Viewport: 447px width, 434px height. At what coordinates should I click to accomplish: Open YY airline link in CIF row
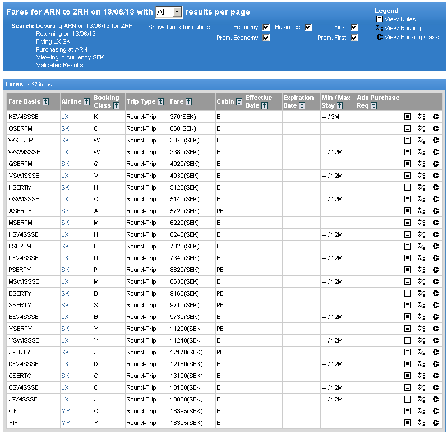[66, 411]
